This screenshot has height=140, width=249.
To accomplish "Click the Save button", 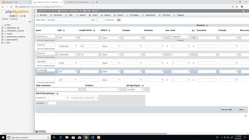I will pyautogui.click(x=241, y=109).
